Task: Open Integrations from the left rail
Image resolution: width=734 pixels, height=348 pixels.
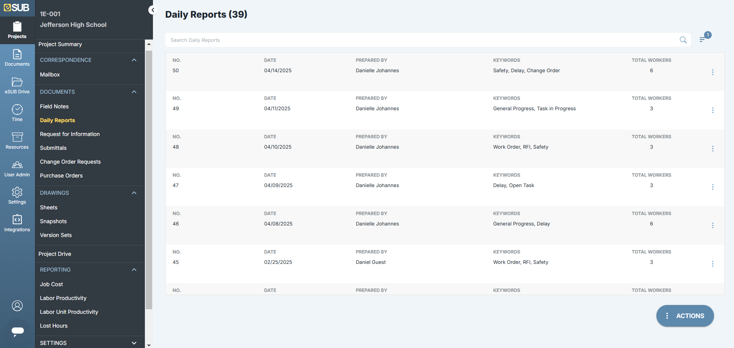Action: (17, 224)
